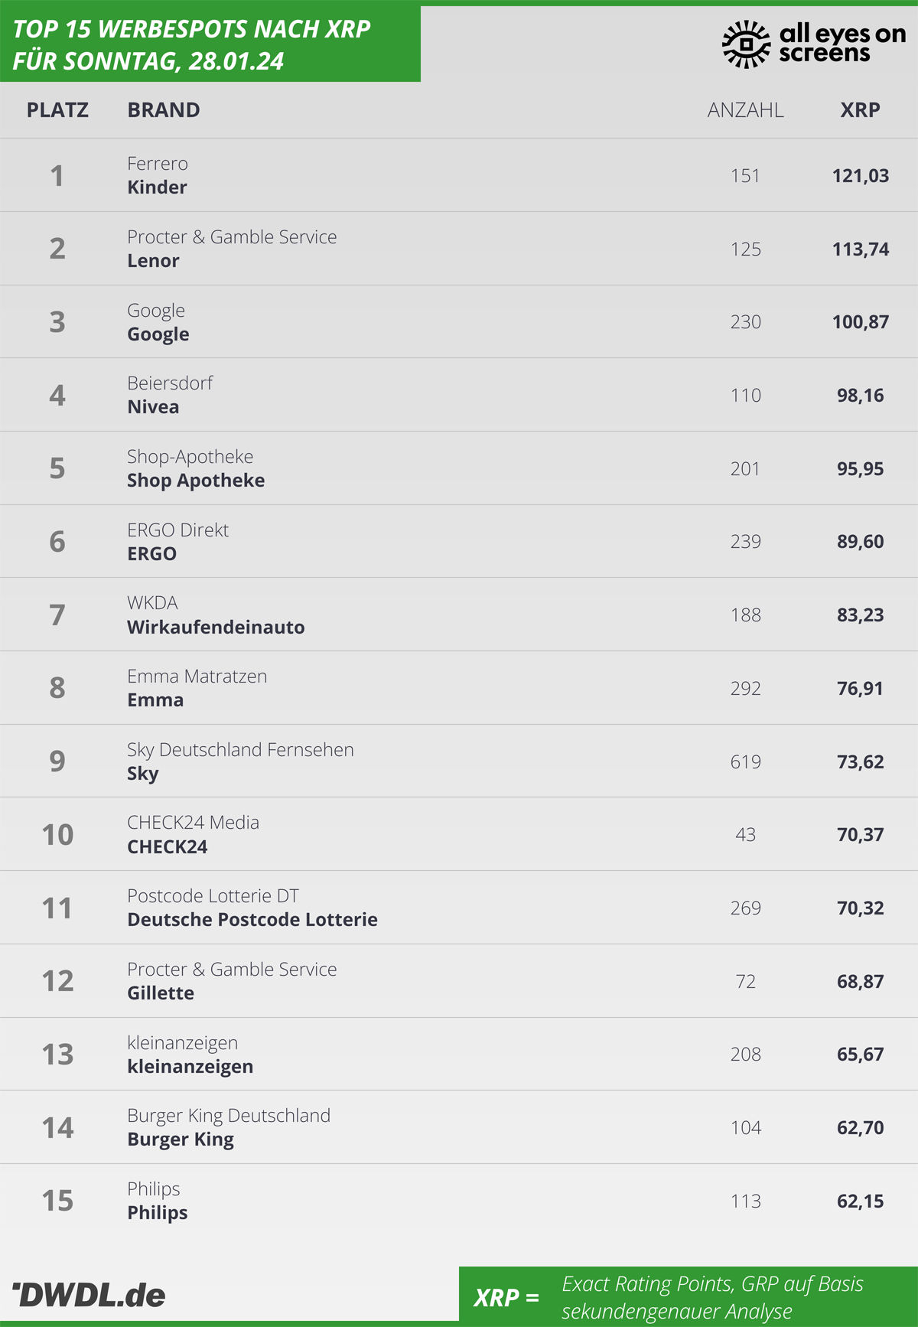Click the Google XRP value 100,87
918x1327 pixels.
861,322
